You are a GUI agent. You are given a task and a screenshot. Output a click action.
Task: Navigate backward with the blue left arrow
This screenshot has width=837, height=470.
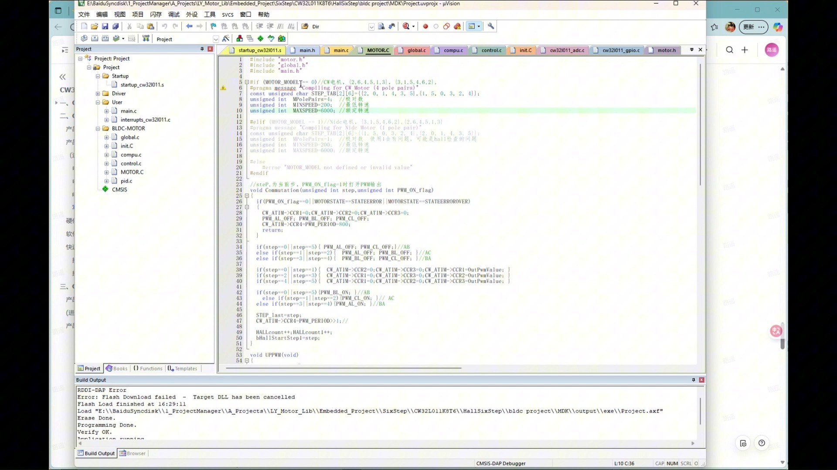pos(189,26)
